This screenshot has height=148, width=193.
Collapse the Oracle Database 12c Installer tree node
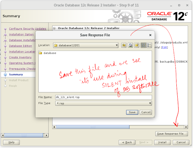tap(54, 28)
